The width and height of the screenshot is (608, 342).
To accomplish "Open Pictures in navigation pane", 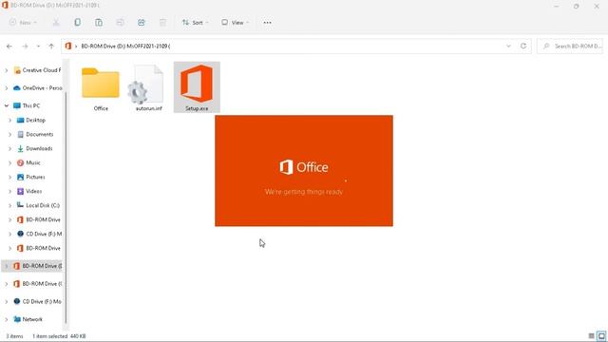I will [31, 177].
